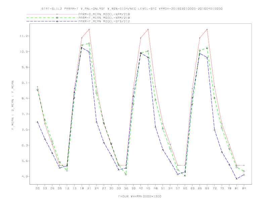Click forecast hour label 06 on x-axis
The width and height of the screenshot is (266, 205).
point(52,188)
